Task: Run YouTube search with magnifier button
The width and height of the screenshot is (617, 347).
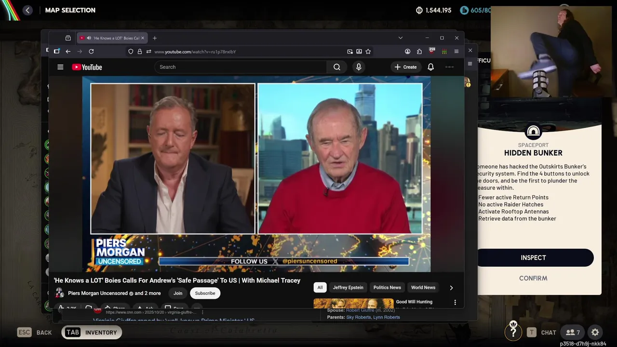Action: (x=337, y=67)
